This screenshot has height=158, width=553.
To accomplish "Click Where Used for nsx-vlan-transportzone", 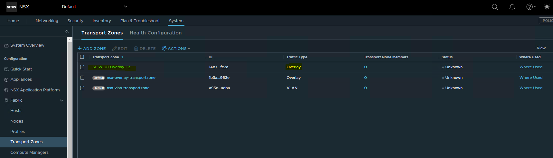I will [x=531, y=88].
